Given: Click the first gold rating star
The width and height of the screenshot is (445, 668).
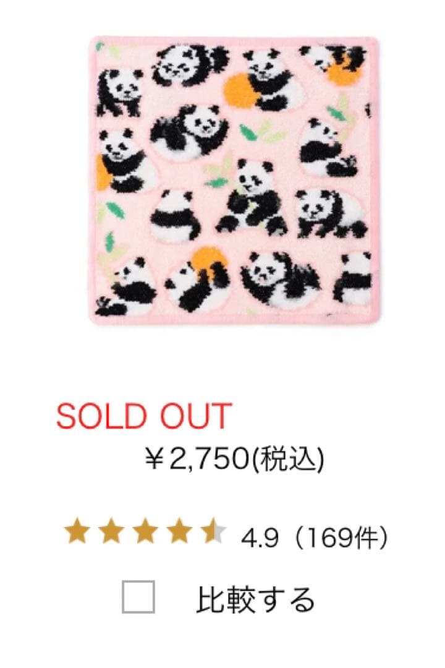Looking at the screenshot, I should (77, 531).
